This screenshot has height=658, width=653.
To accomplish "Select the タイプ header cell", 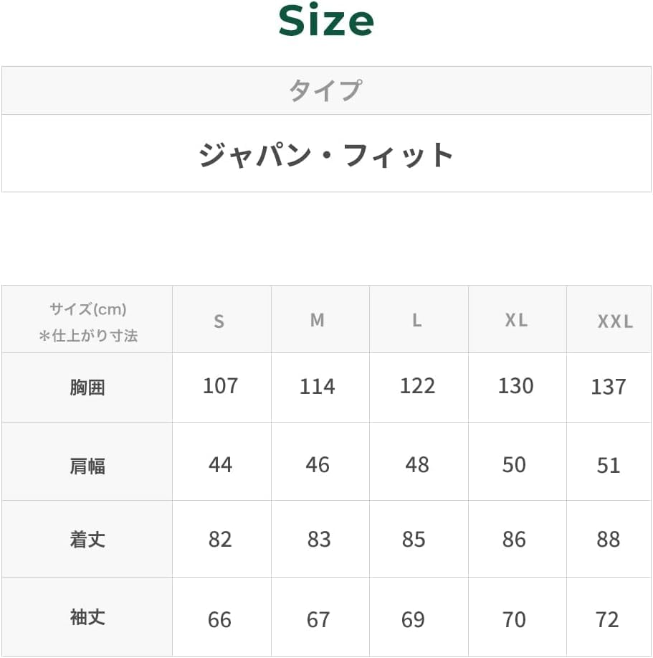I will [325, 91].
